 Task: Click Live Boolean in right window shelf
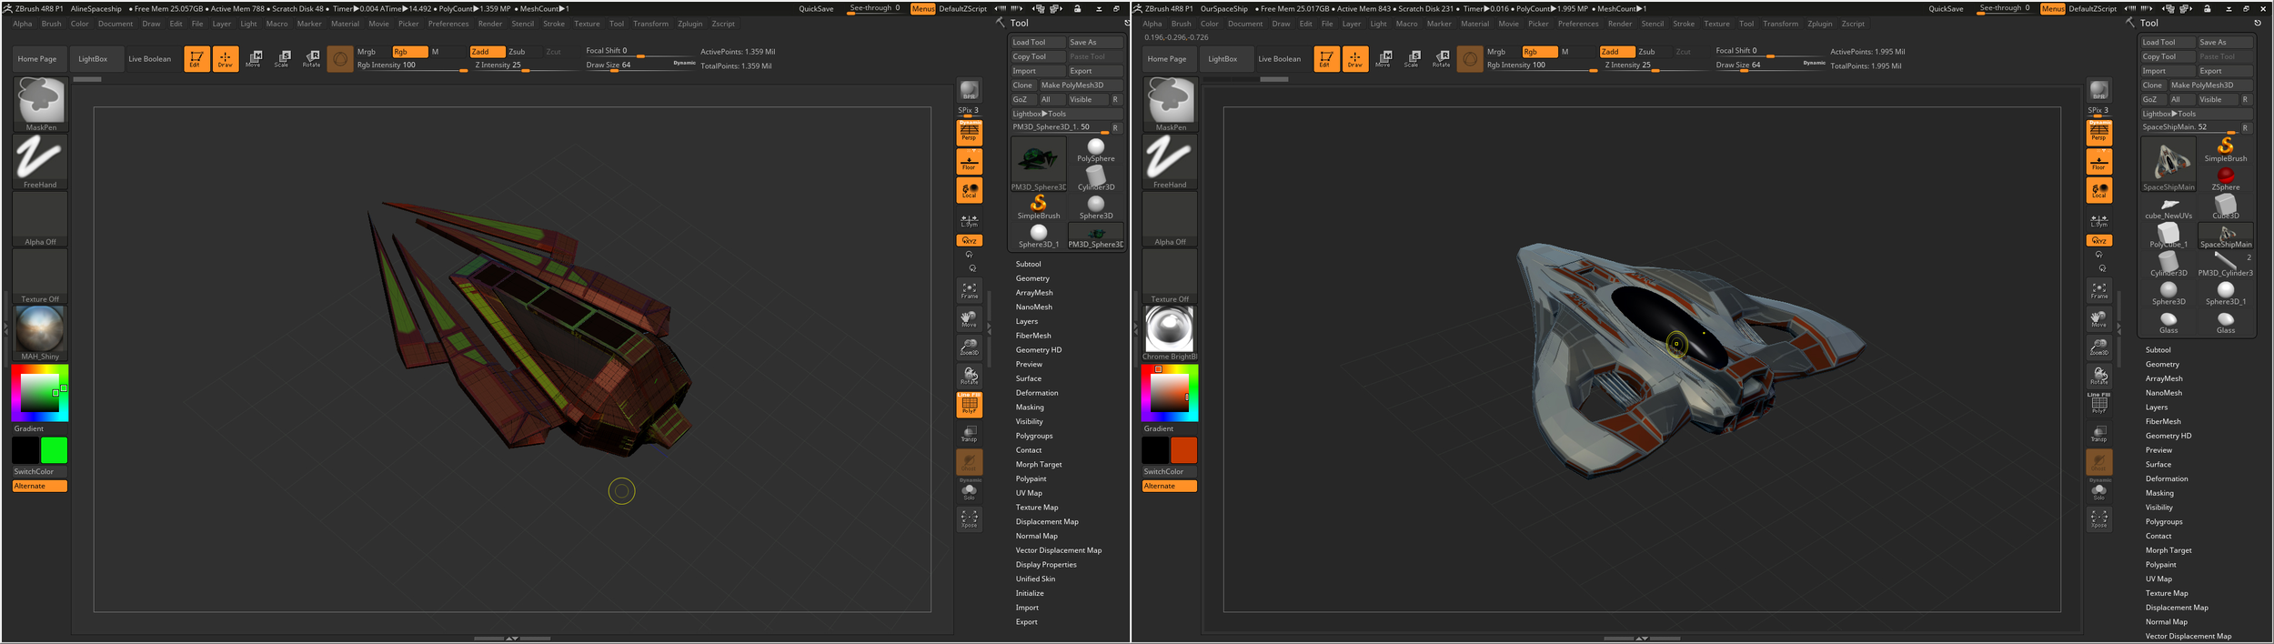(x=1279, y=59)
